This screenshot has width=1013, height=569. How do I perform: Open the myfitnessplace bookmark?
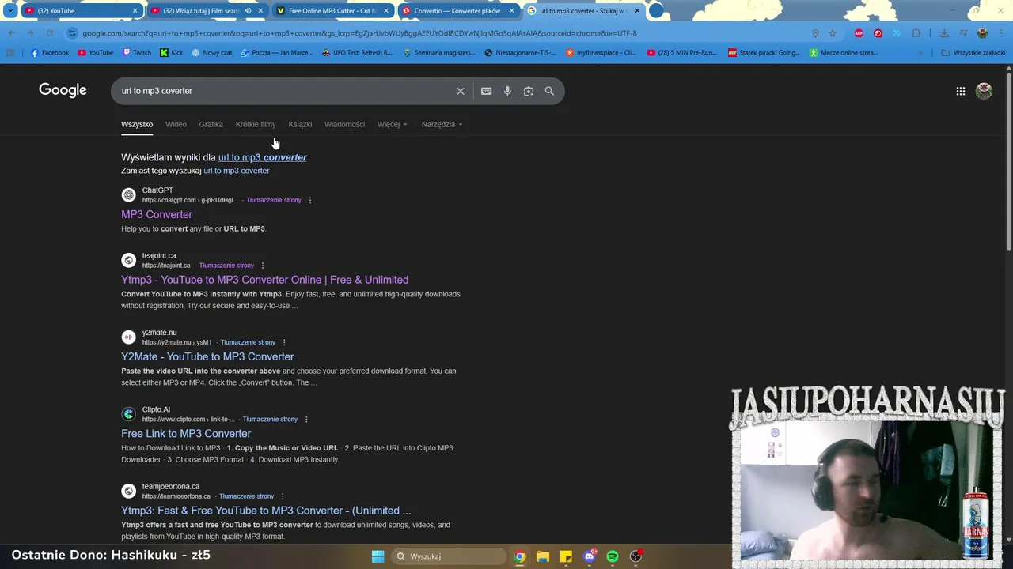pos(601,53)
